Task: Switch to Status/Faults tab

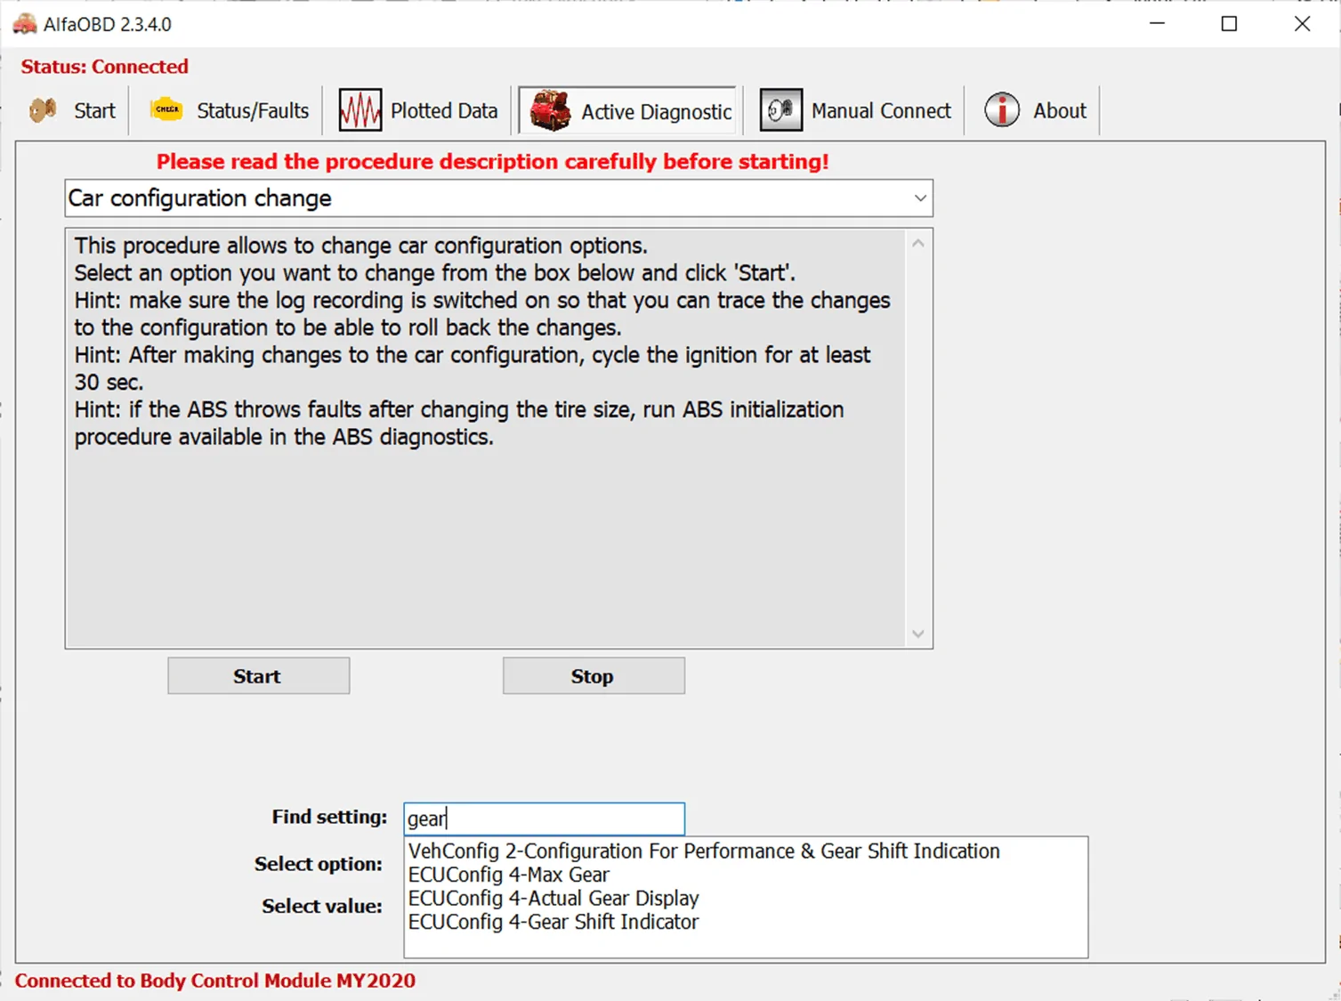Action: tap(230, 110)
